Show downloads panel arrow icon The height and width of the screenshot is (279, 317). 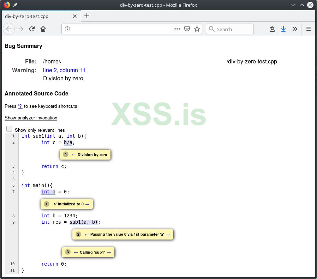(283, 29)
